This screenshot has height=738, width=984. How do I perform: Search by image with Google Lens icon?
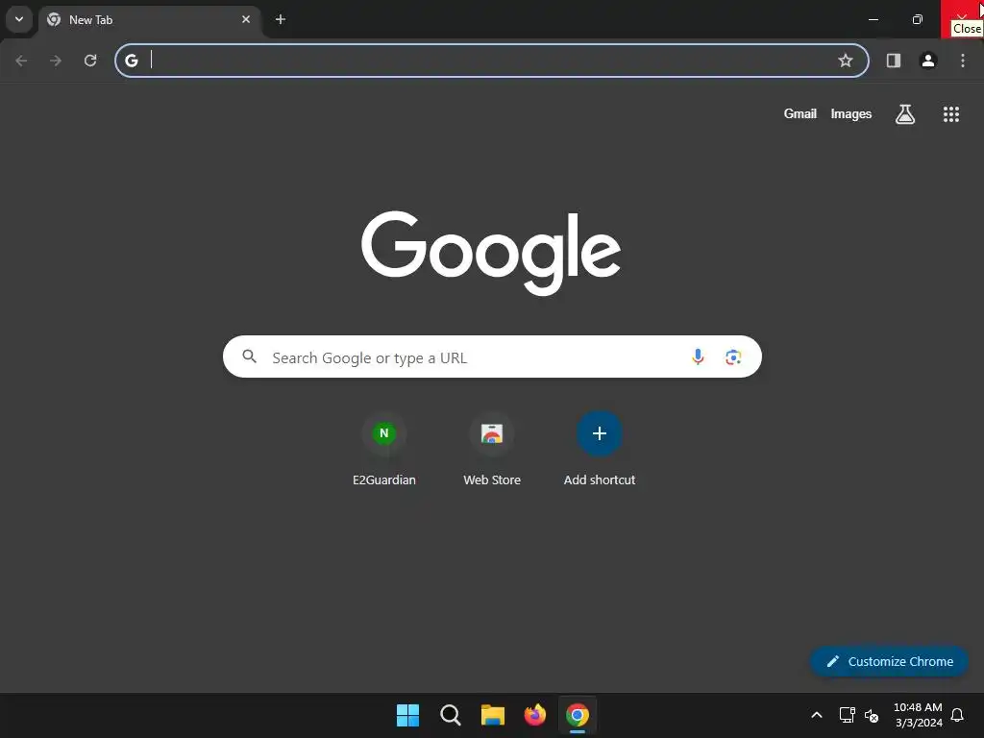[x=733, y=357]
